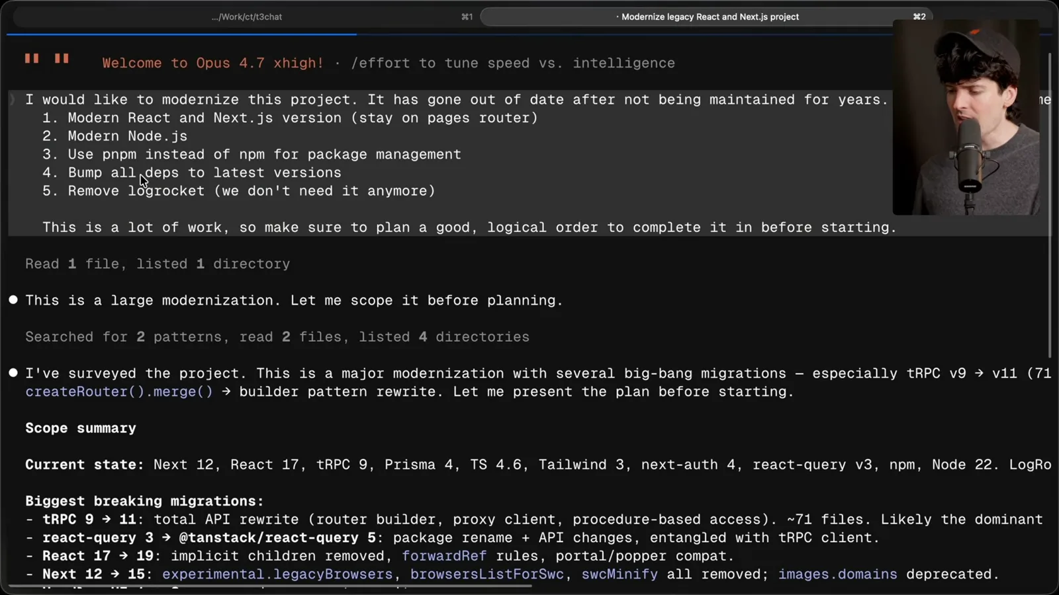Switch to the .../Work/ct/t3chat tab

(246, 17)
